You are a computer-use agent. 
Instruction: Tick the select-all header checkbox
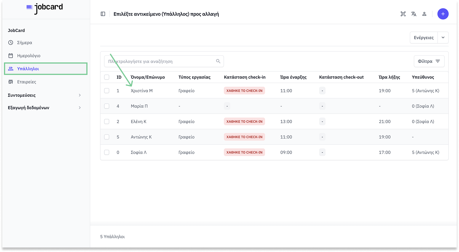(107, 77)
